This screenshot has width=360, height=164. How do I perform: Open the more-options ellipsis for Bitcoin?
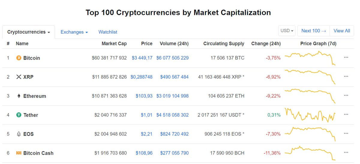click(346, 57)
